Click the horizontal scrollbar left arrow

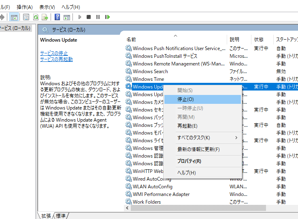pos(128,208)
